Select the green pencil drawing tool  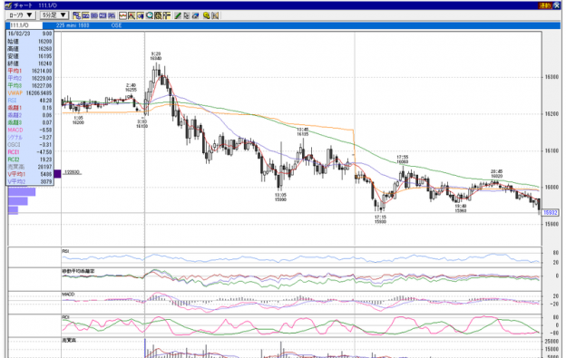pyautogui.click(x=178, y=15)
